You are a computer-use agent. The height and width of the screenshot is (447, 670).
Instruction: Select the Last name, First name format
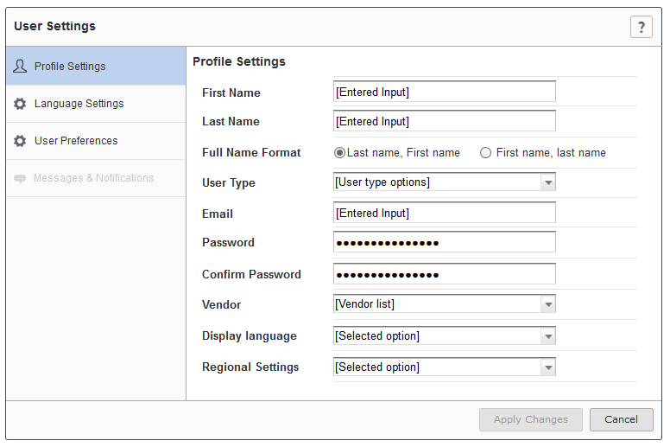(x=340, y=153)
